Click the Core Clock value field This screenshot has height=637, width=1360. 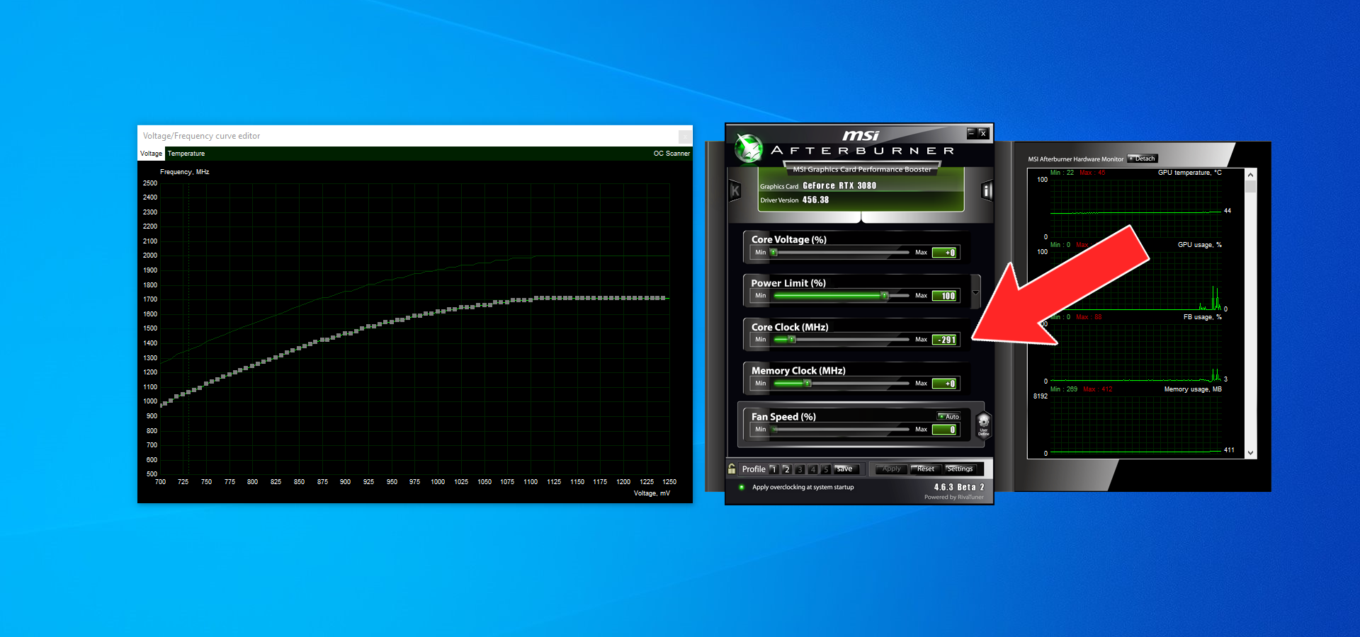pos(945,340)
